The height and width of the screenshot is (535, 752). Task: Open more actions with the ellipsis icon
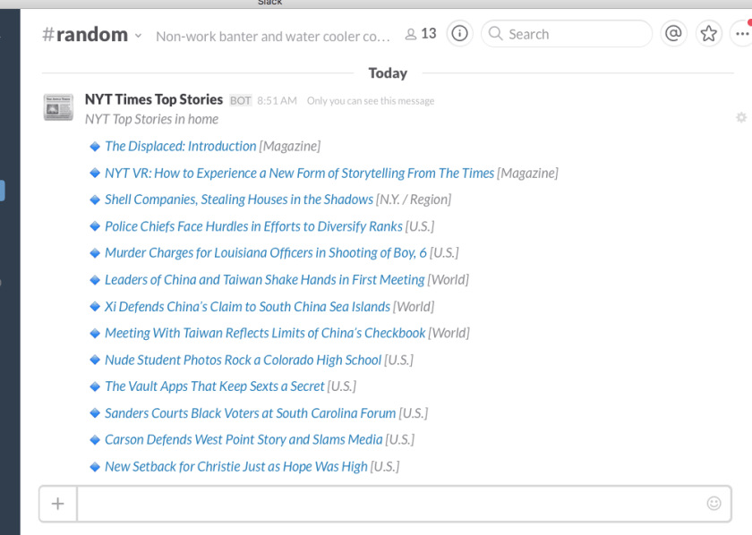[740, 33]
